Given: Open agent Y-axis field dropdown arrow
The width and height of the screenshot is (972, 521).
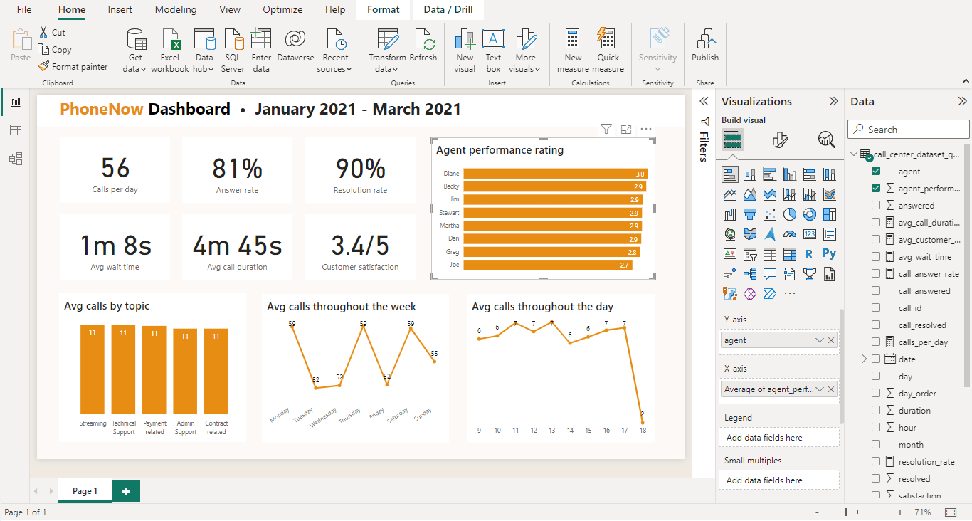Looking at the screenshot, I should tap(820, 340).
